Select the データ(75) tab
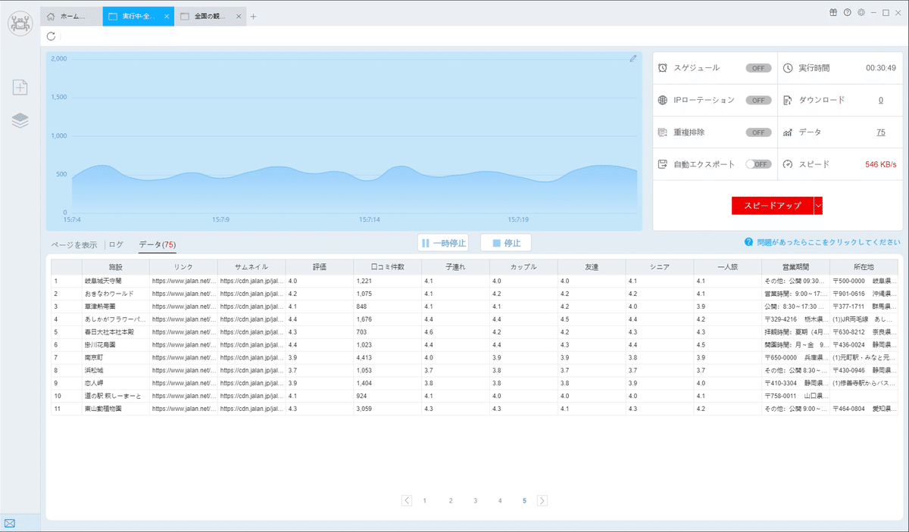 coord(158,244)
